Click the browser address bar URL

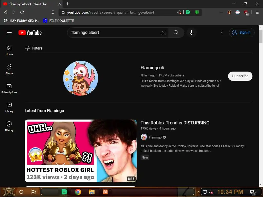[111, 12]
